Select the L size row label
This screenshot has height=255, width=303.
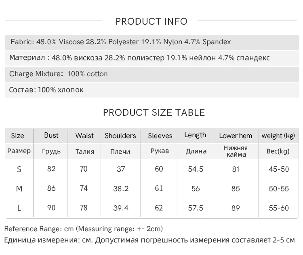click(x=19, y=208)
